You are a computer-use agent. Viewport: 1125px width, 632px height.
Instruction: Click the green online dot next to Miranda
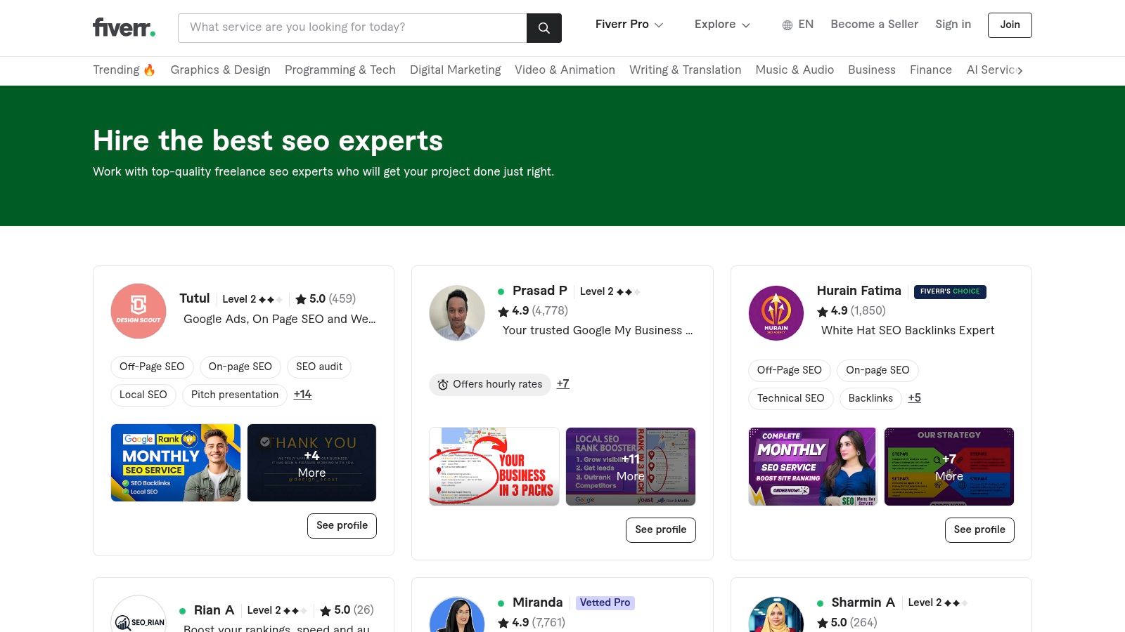[x=501, y=603]
